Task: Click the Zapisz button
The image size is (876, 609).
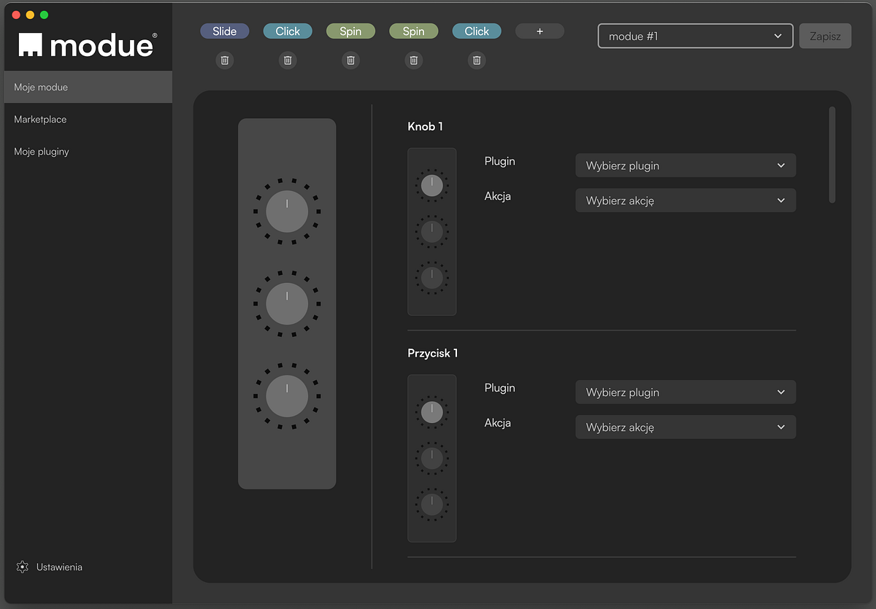Action: [x=825, y=35]
